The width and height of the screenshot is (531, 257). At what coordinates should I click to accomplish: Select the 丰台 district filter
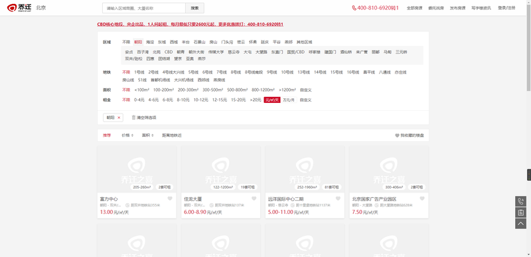pyautogui.click(x=186, y=42)
